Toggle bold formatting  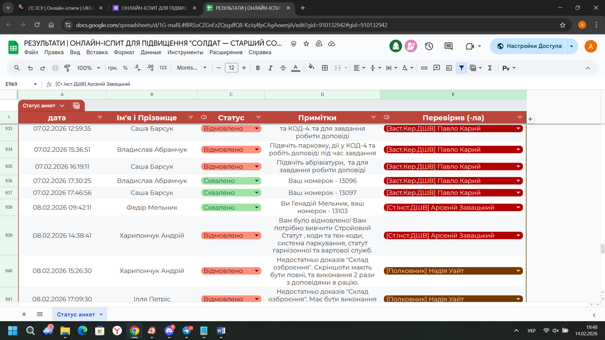click(258, 68)
